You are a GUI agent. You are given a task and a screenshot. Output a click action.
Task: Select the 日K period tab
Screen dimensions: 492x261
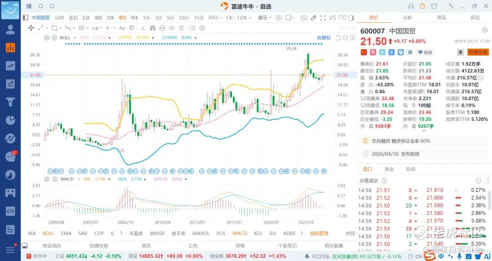click(x=86, y=18)
